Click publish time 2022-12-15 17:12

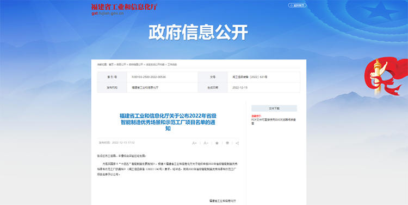click(123, 143)
